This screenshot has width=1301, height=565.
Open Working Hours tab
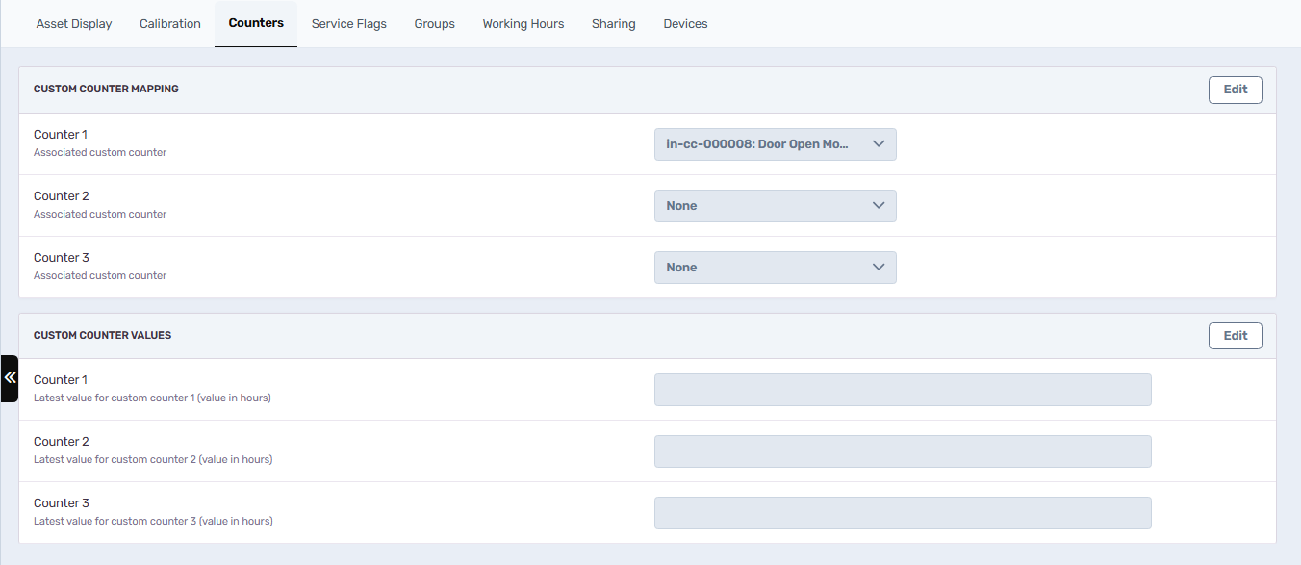(x=523, y=24)
